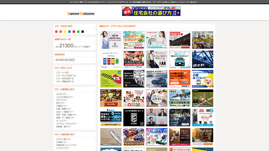Open the BIZREACH 海外勤務 banner thumbnail
The height and width of the screenshot is (151, 269).
click(x=203, y=137)
